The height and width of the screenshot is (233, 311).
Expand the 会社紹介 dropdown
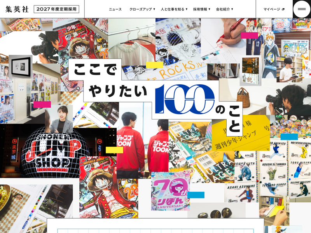pos(224,9)
